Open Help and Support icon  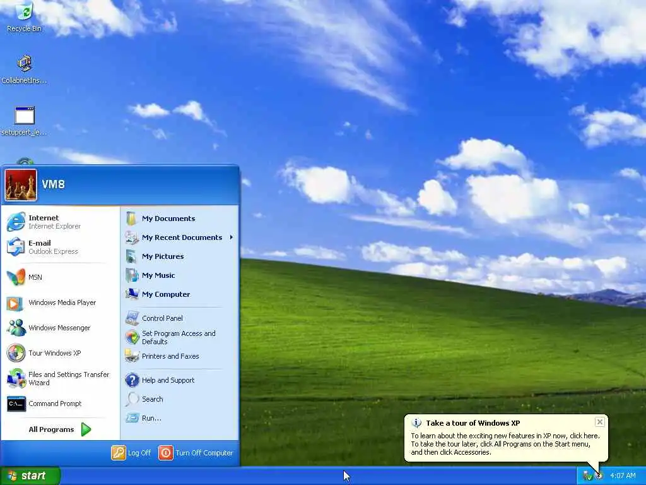pyautogui.click(x=132, y=380)
